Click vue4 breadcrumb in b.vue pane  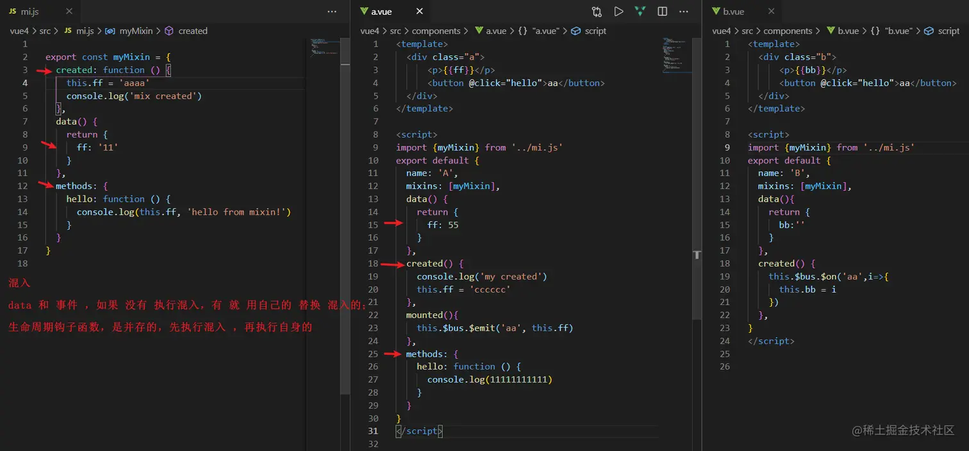click(722, 31)
